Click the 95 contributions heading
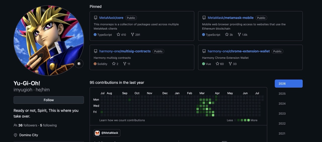The height and width of the screenshot is (142, 322). tap(117, 83)
